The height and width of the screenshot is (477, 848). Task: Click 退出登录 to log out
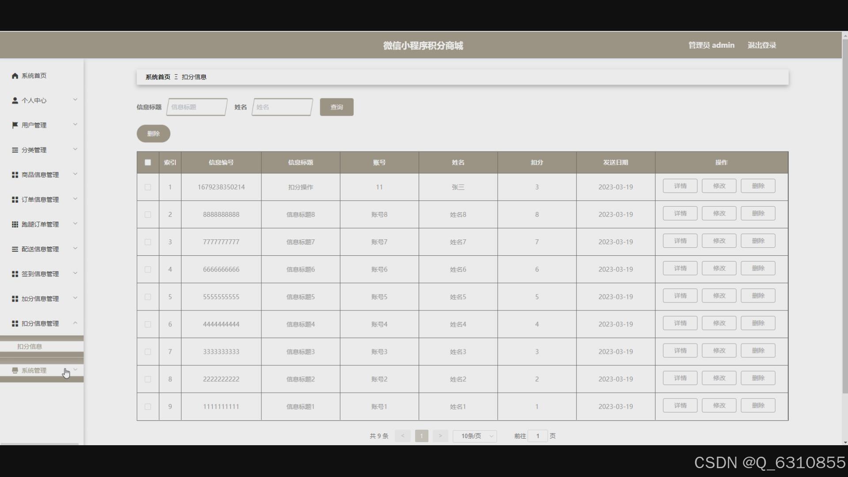761,45
